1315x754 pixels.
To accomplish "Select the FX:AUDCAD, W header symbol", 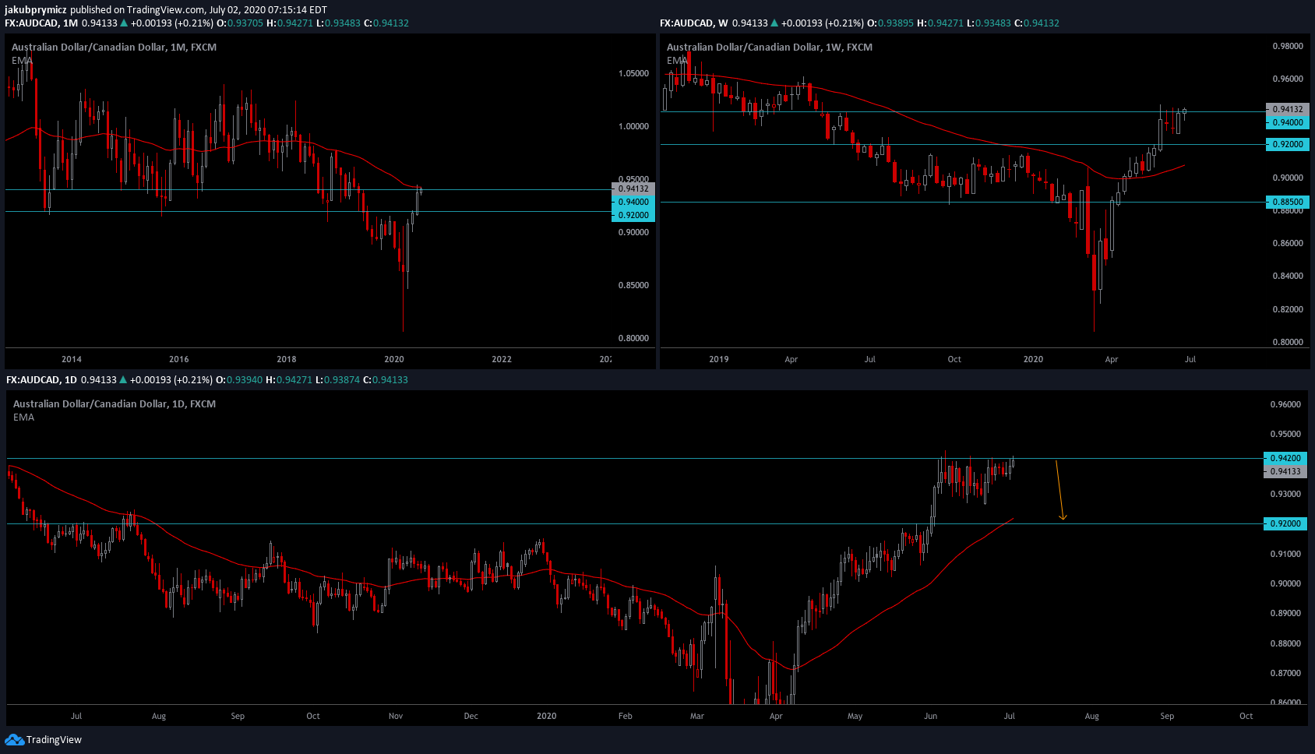I will tap(693, 23).
